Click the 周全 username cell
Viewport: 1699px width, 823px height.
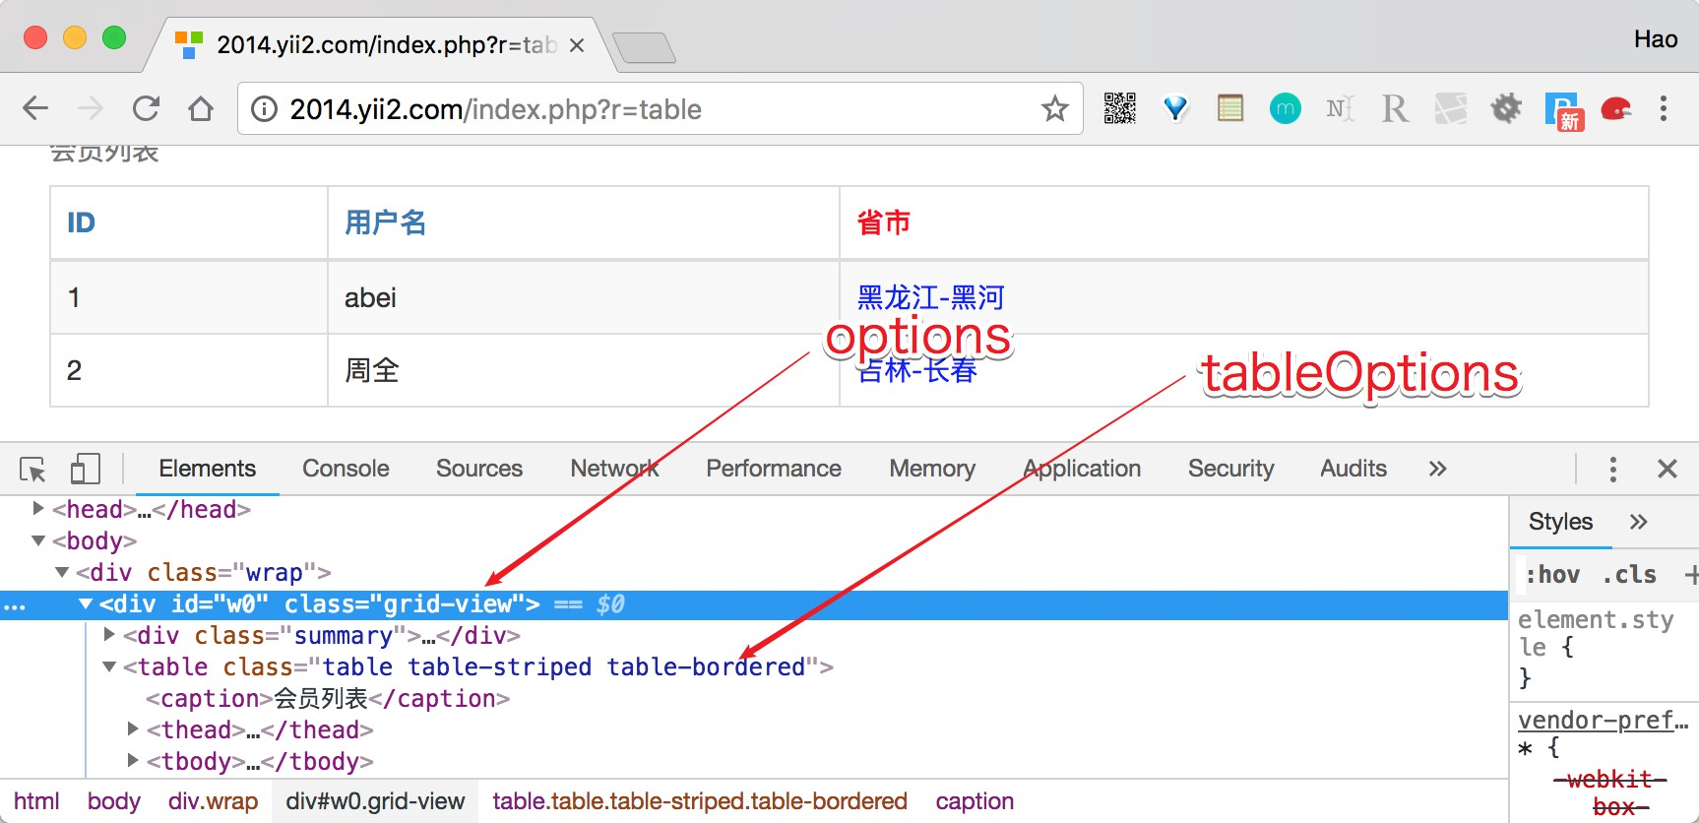(x=583, y=370)
